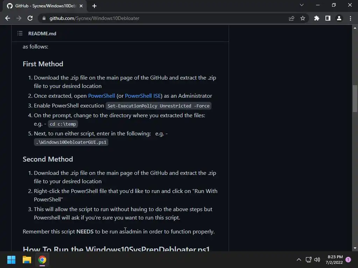Click the scrollbar up arrow
Image resolution: width=358 pixels, height=268 pixels.
pos(355,28)
